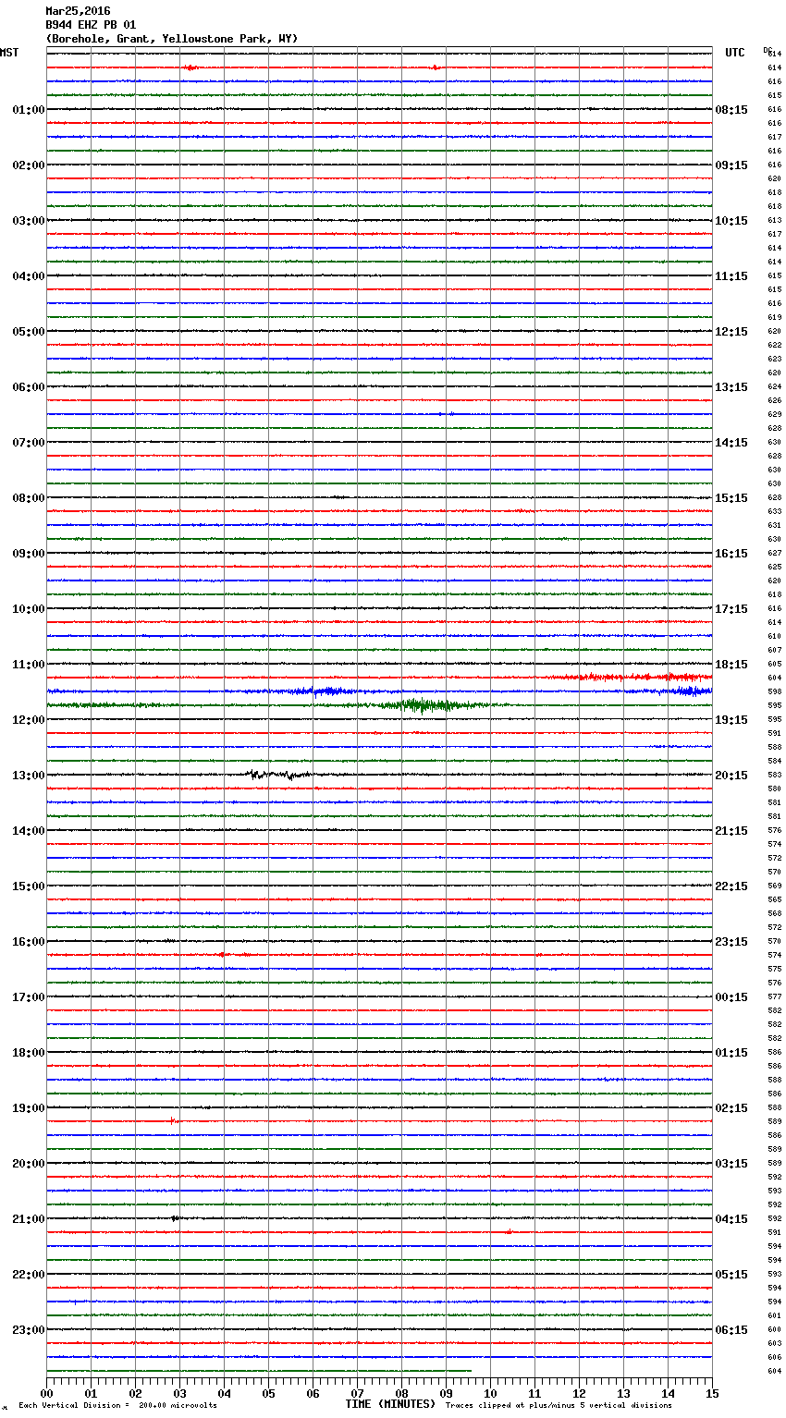The image size is (786, 1418).
Task: Select the 23:00 MST time label
Action: (29, 1330)
